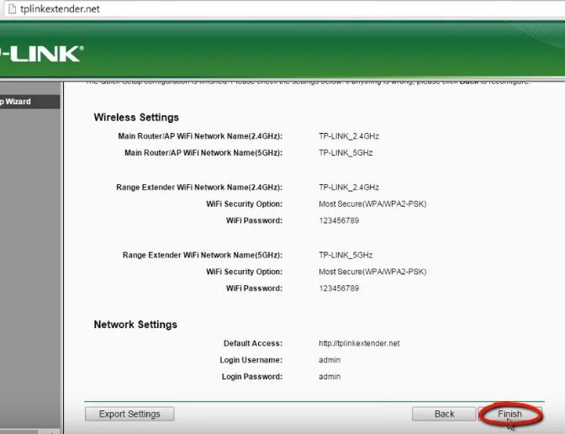Click the tplinkextender.net address bar URL
This screenshot has width=565, height=434.
59,8
